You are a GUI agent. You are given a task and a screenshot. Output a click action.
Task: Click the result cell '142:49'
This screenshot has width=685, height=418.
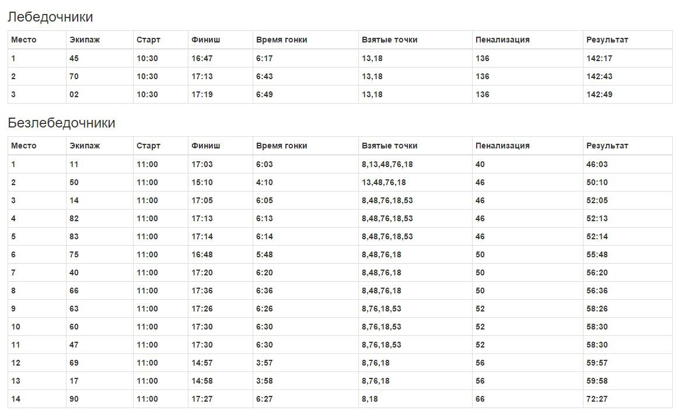pos(599,94)
